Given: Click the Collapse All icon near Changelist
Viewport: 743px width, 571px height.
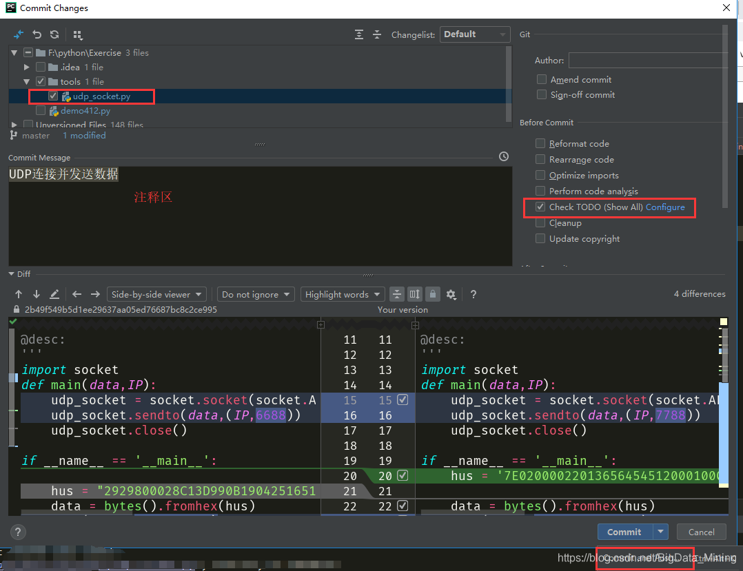Looking at the screenshot, I should point(377,34).
